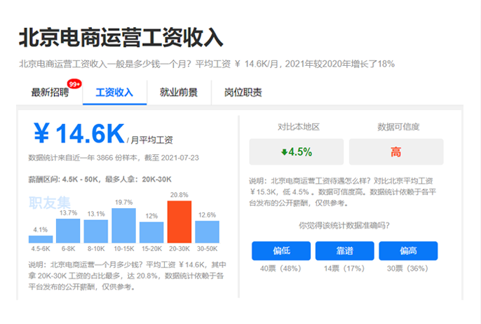Choose the 偏高 vote button
This screenshot has width=481, height=324.
tap(408, 250)
